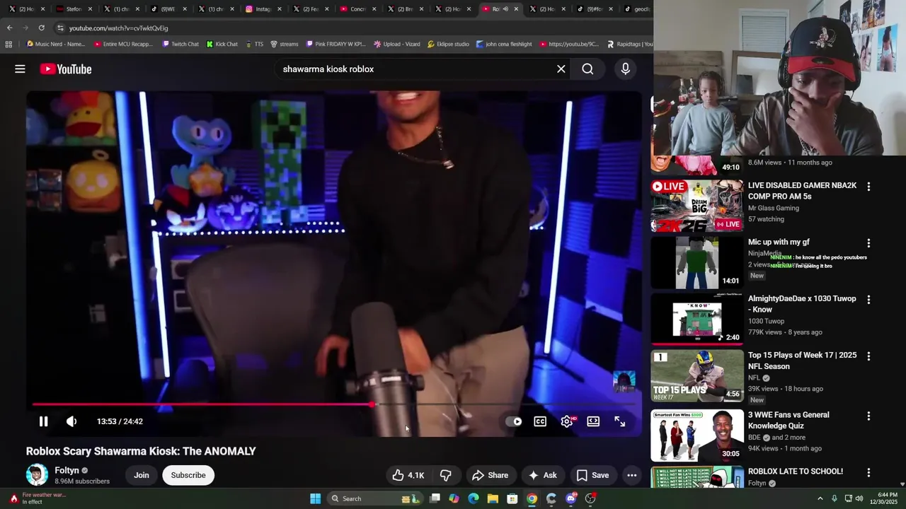Open the Copilot taskbar icon
The height and width of the screenshot is (509, 906).
[454, 498]
